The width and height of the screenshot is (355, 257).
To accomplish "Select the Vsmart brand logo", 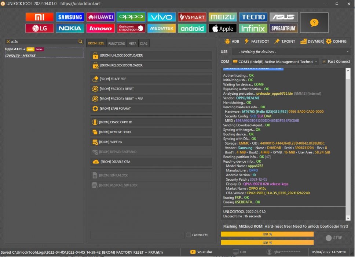I will (x=192, y=17).
